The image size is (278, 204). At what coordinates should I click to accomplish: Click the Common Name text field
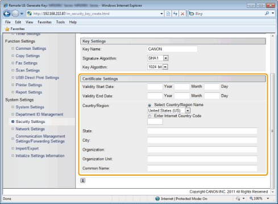click(202, 168)
